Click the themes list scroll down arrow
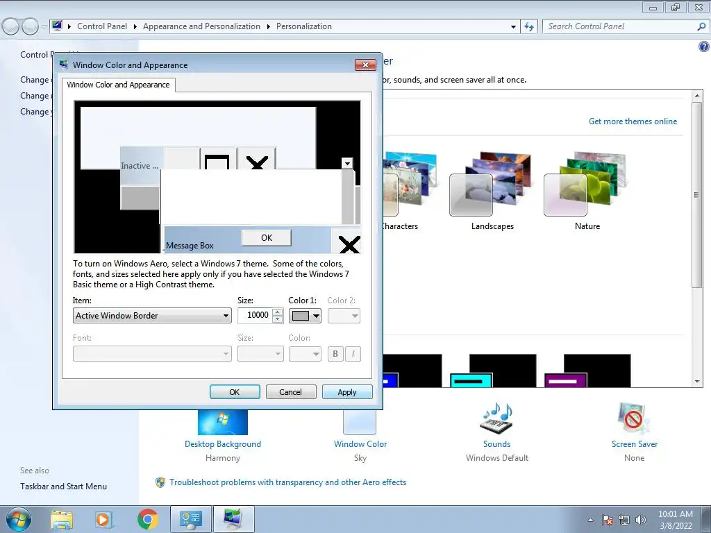Image resolution: width=711 pixels, height=533 pixels. click(x=697, y=382)
